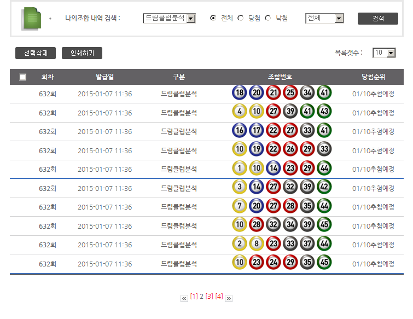
Task: Open page 3 in pagination
Action: pos(209,297)
